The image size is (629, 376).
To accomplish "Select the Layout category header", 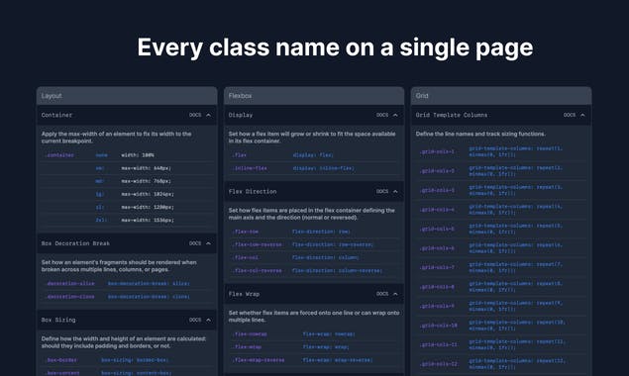I will click(x=127, y=96).
